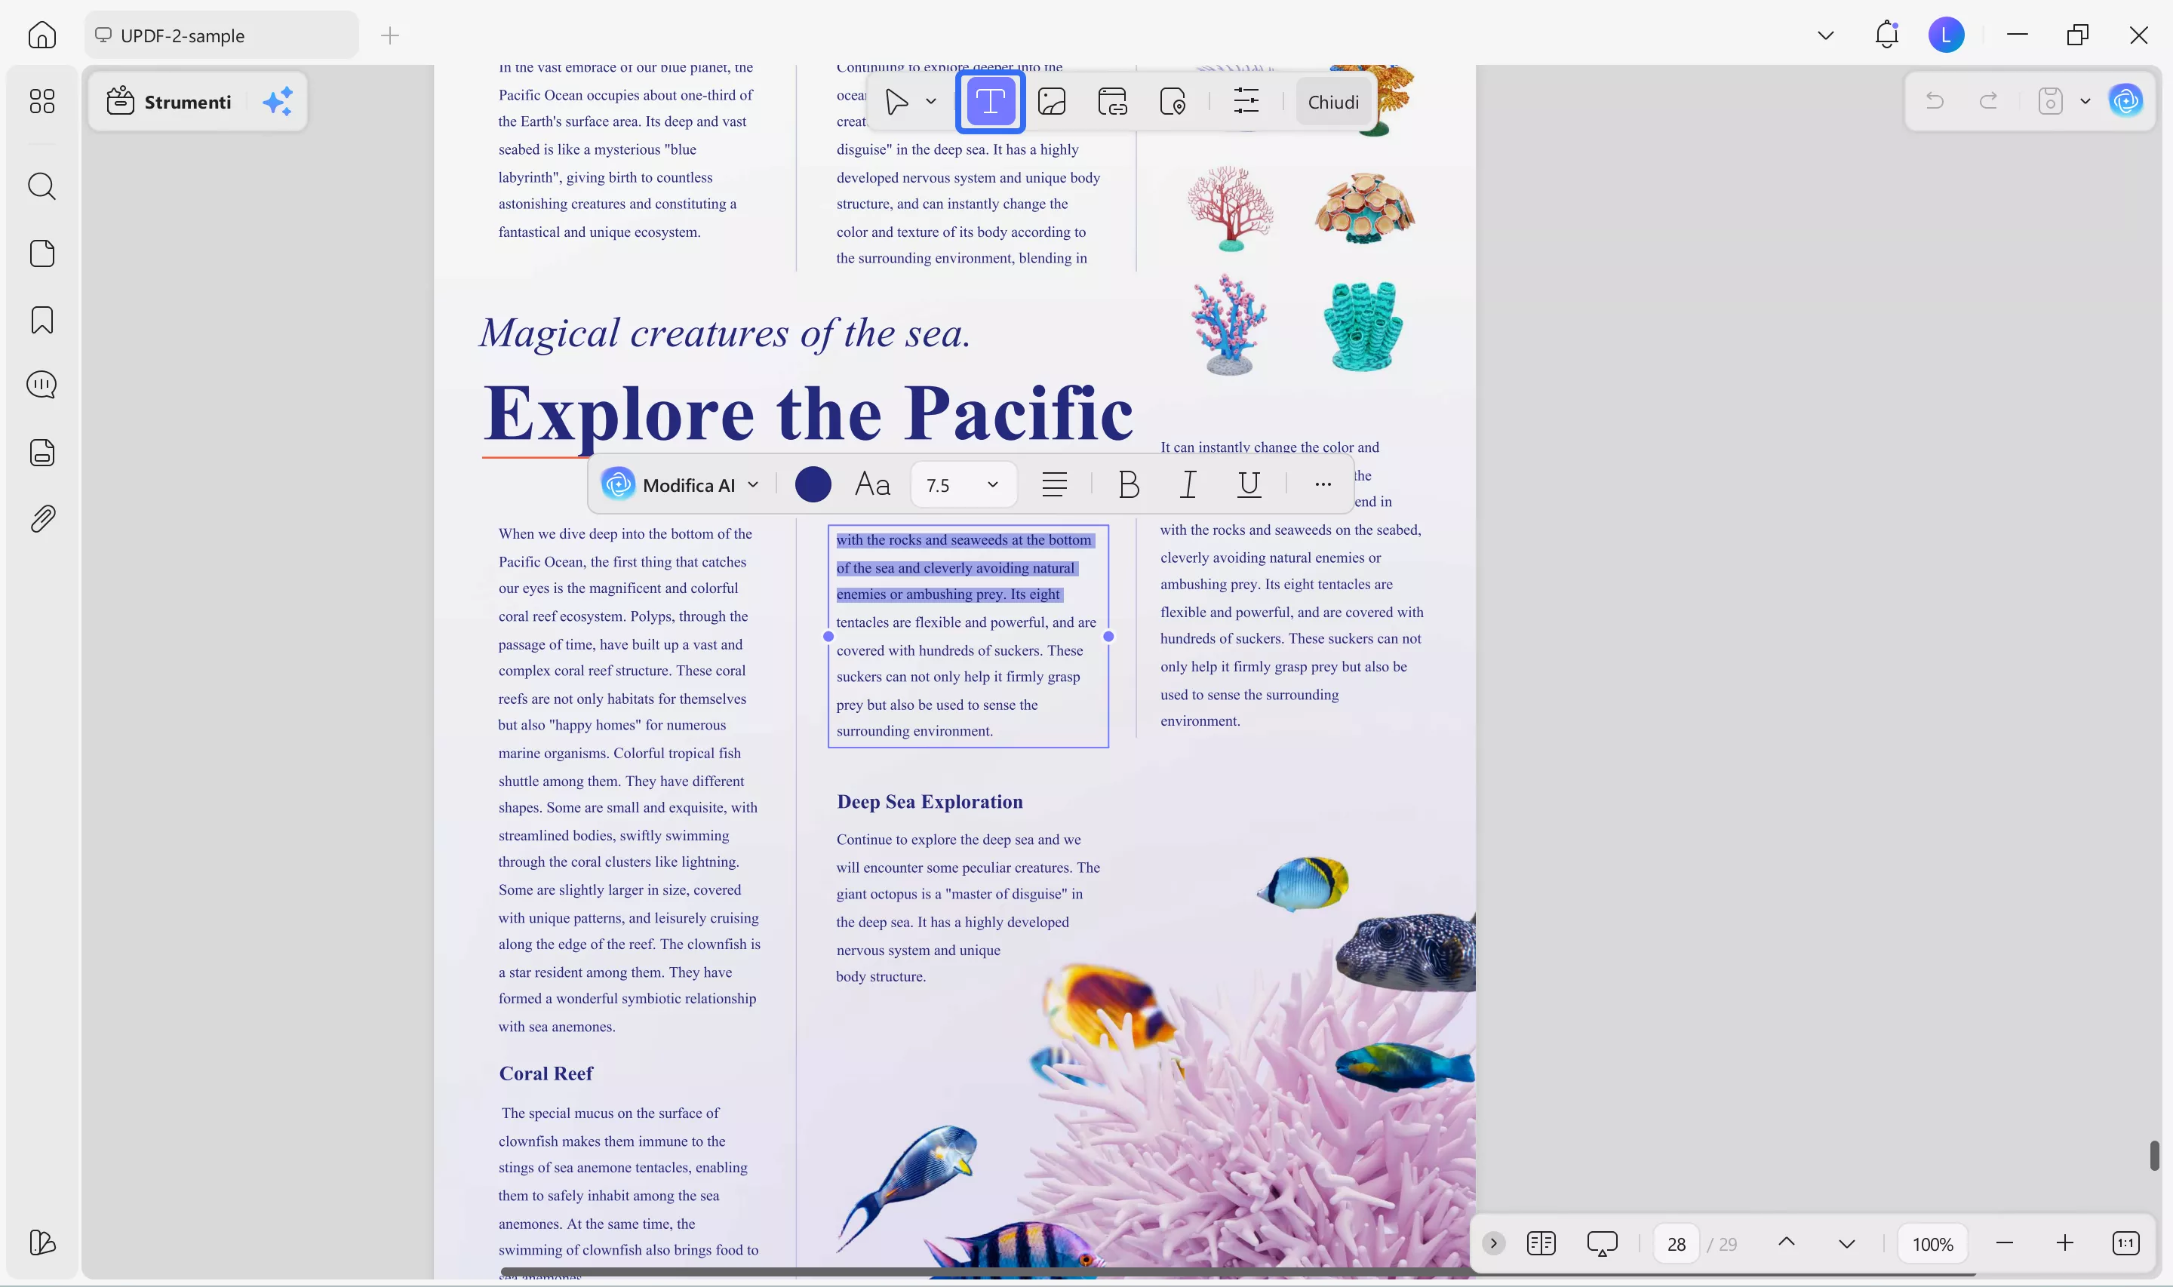Edit the page number input showing 28
Screen dimensions: 2173x1287
point(1676,1242)
